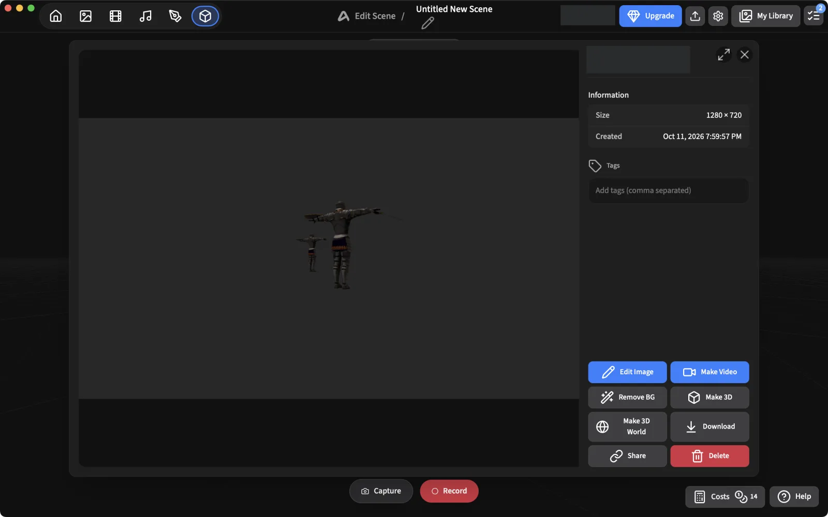The image size is (828, 517).
Task: Open the Home icon in top toolbar
Action: coord(56,16)
